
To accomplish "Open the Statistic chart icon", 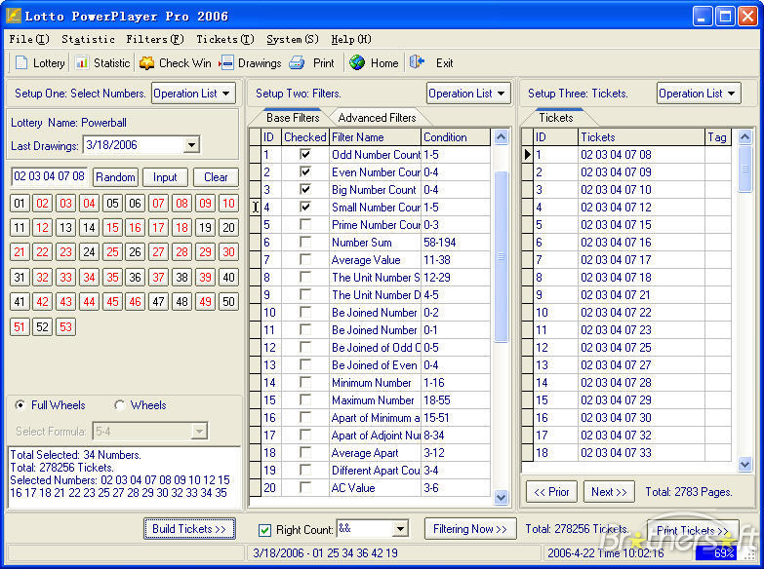I will pyautogui.click(x=81, y=62).
